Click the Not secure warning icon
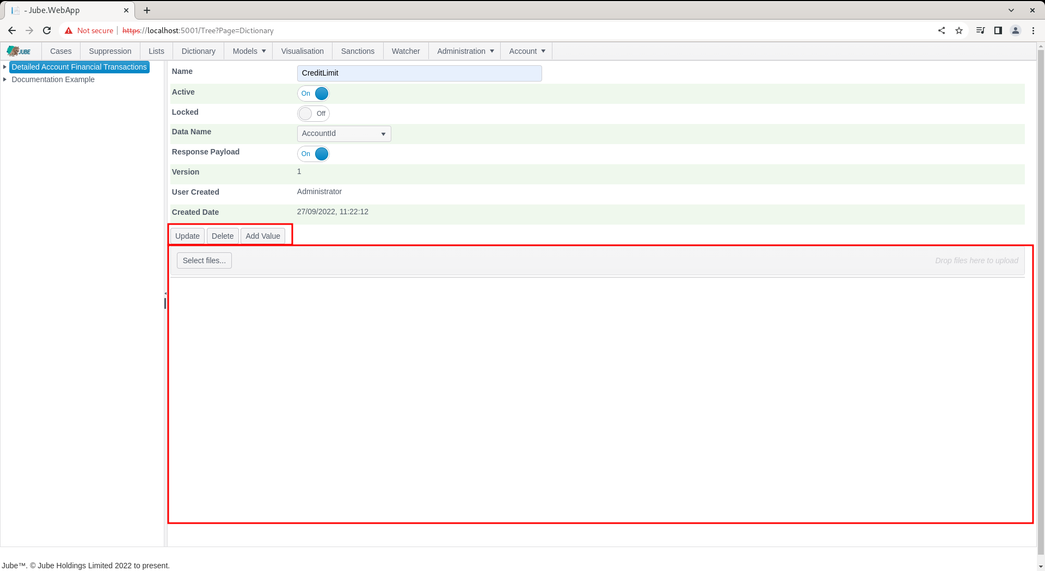Image resolution: width=1045 pixels, height=571 pixels. tap(69, 30)
